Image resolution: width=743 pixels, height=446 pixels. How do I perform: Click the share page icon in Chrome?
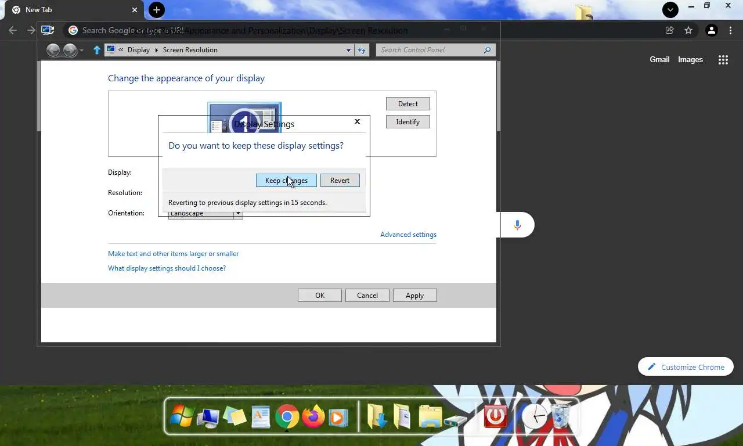[x=669, y=30]
